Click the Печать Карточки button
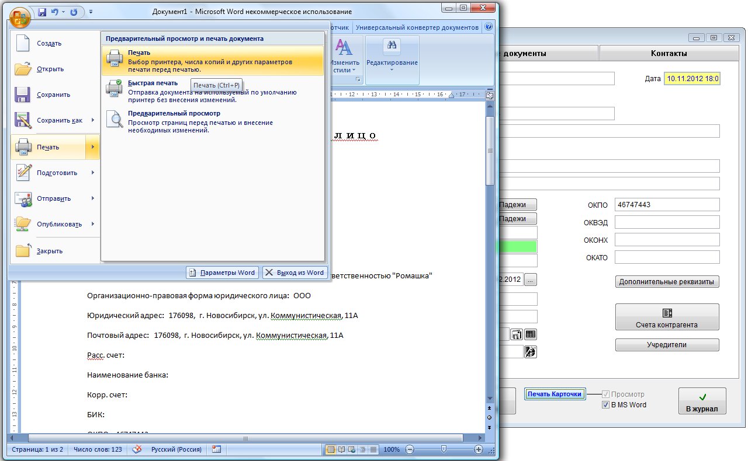The image size is (748, 461). point(555,394)
